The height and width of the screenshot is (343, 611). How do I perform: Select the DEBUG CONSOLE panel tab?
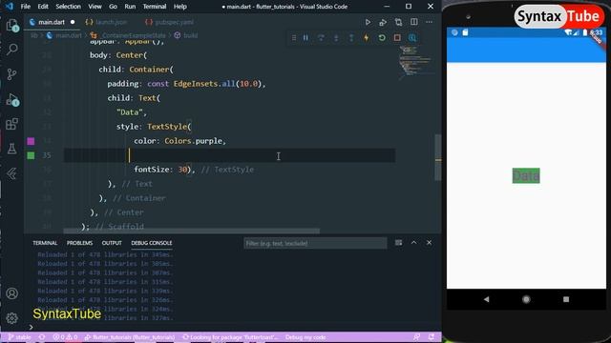(152, 243)
